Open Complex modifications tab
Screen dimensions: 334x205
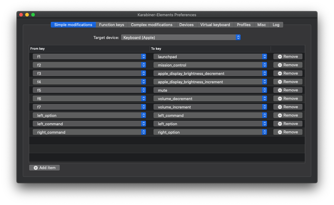click(151, 25)
